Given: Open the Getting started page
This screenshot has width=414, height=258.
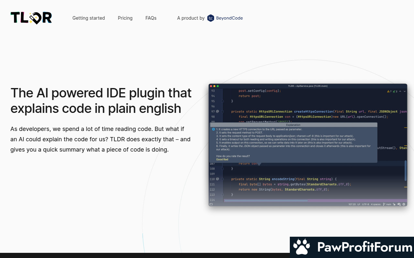Looking at the screenshot, I should [x=88, y=18].
